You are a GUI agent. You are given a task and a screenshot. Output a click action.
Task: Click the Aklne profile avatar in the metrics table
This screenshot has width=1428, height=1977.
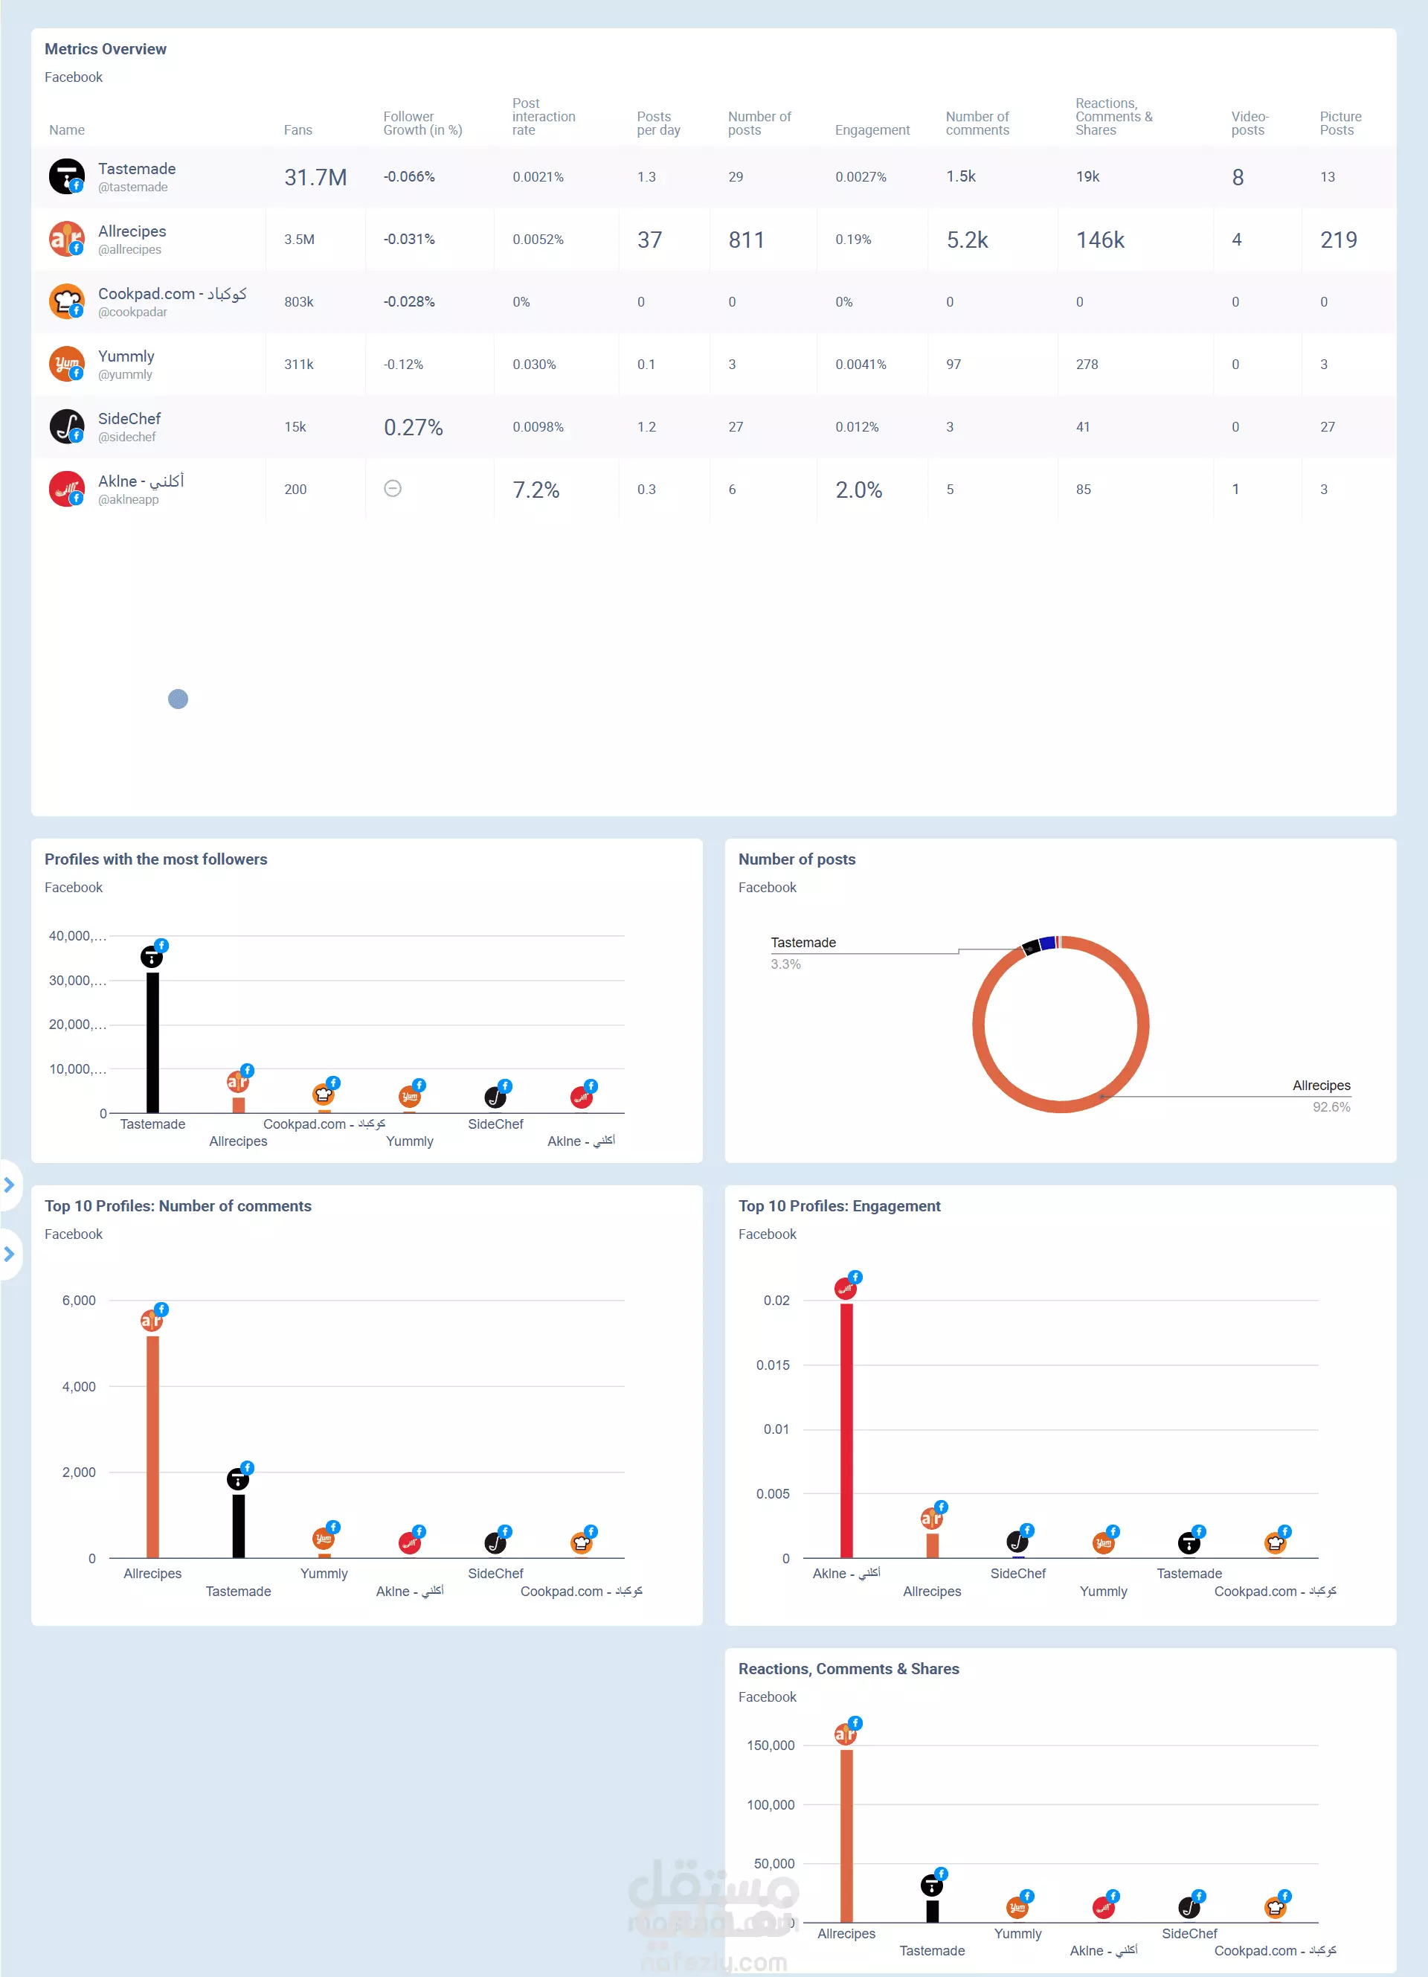coord(67,489)
